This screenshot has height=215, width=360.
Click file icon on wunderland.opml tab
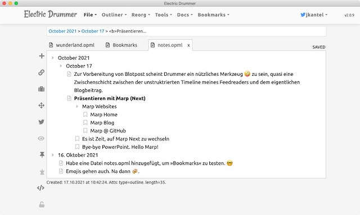(x=51, y=45)
